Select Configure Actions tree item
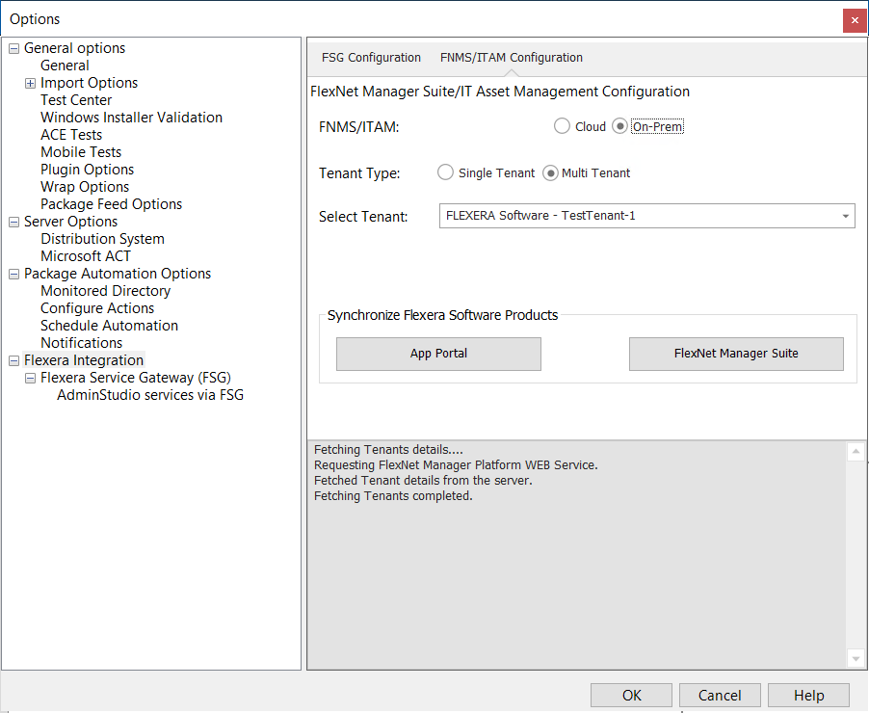869x713 pixels. pyautogui.click(x=97, y=308)
